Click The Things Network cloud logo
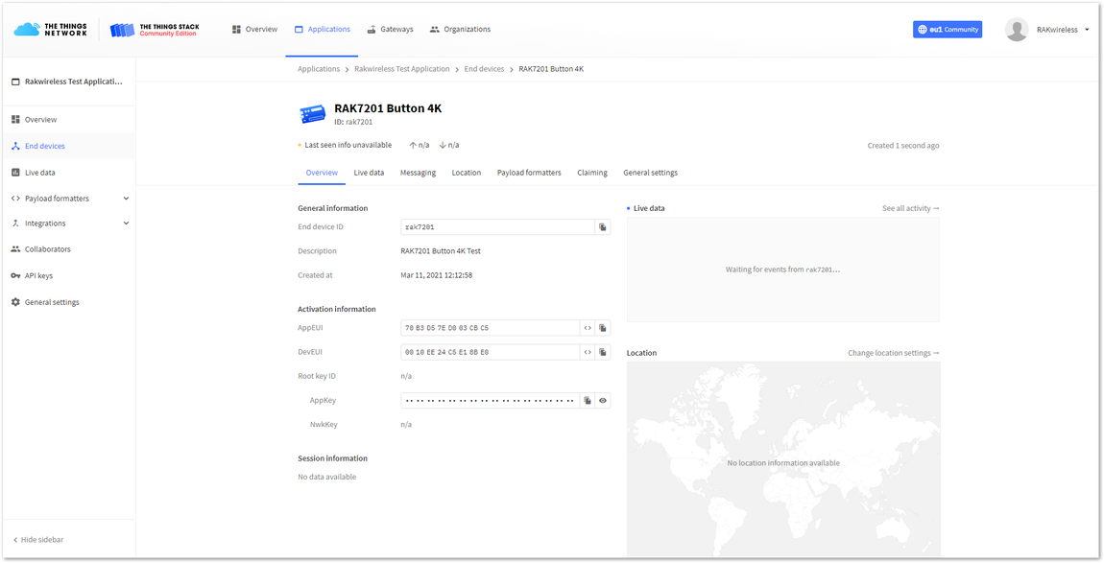The width and height of the screenshot is (1104, 563). (x=50, y=30)
